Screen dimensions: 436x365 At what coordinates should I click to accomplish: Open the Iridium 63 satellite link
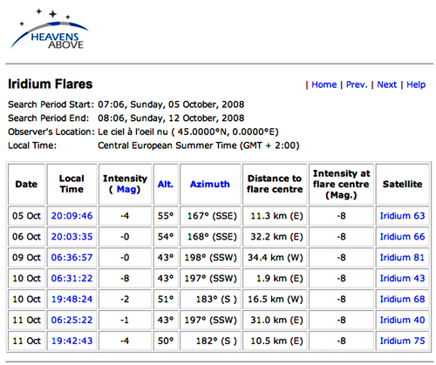click(x=402, y=216)
